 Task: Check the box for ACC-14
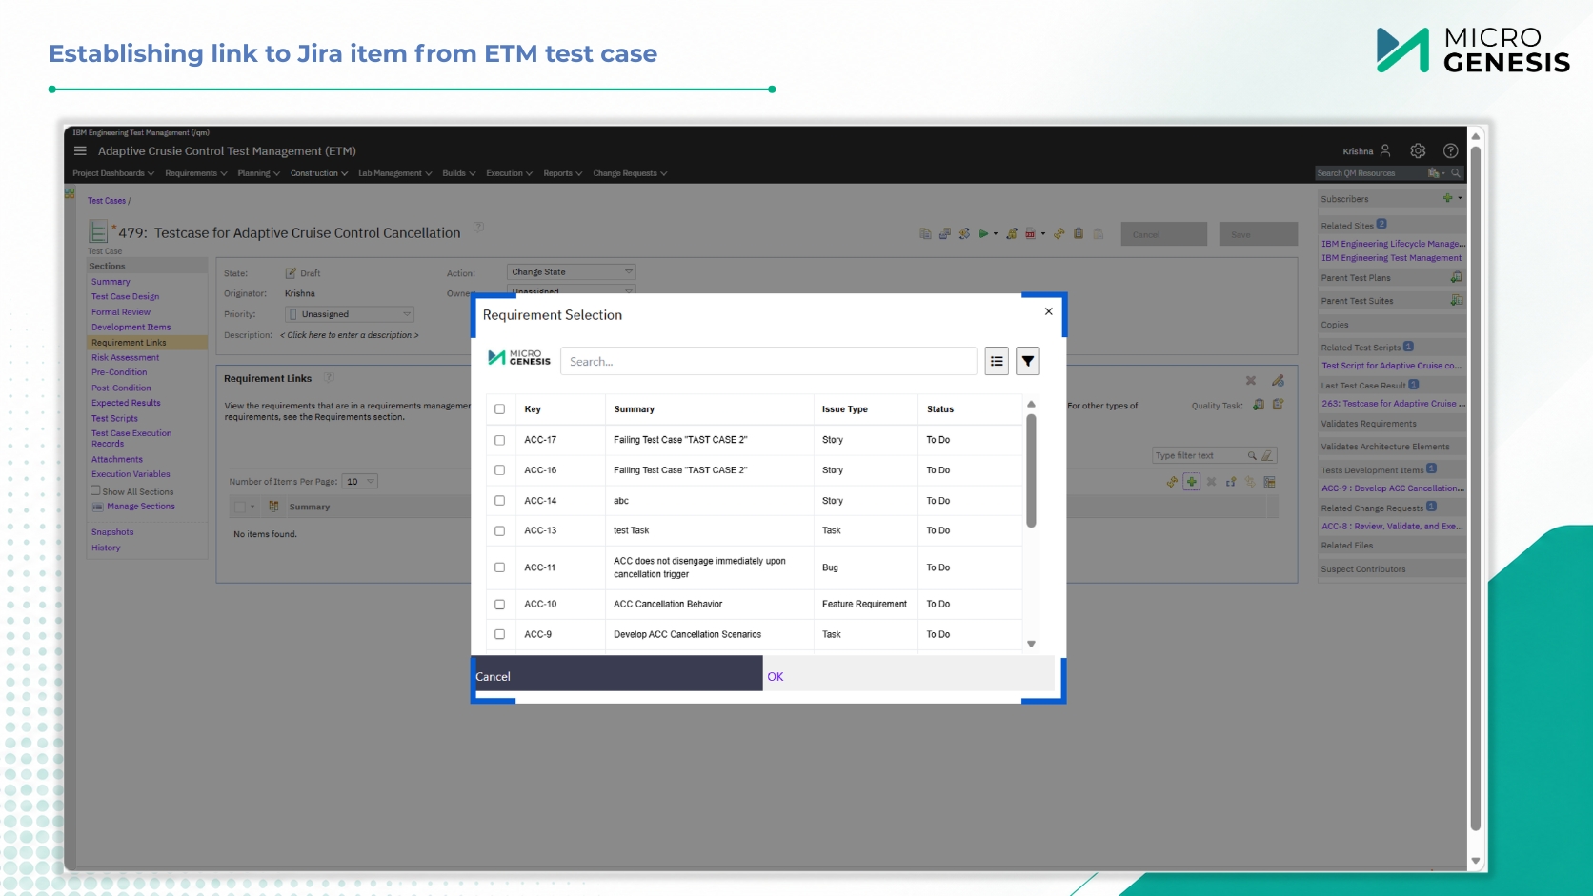tap(499, 501)
